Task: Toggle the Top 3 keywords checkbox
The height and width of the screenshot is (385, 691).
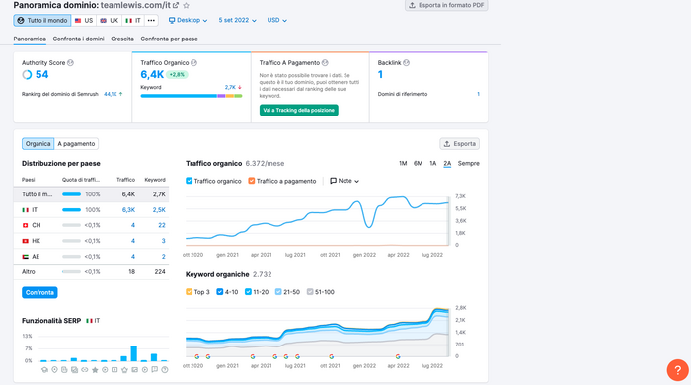Action: 190,292
